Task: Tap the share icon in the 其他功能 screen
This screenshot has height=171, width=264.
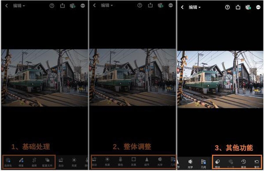Action: point(238,7)
